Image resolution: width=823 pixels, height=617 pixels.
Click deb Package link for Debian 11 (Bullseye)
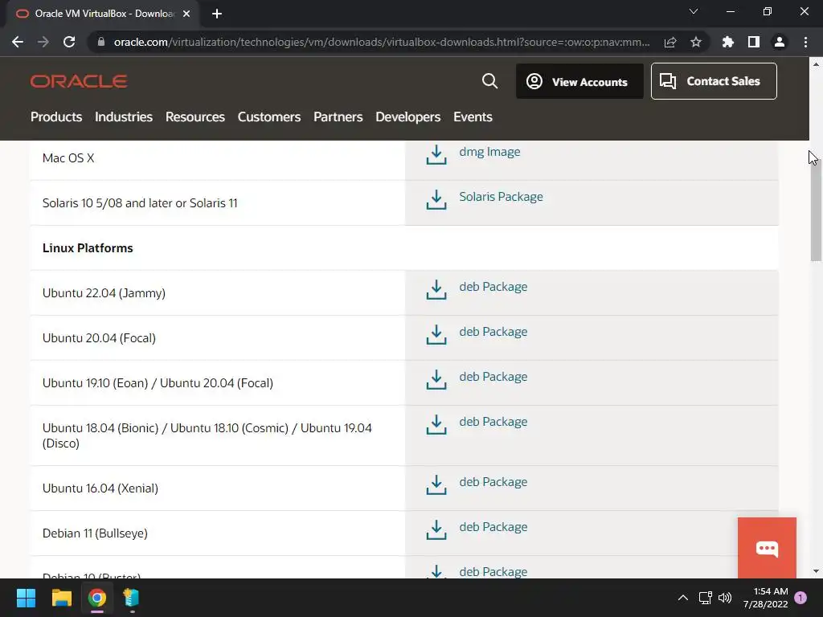pyautogui.click(x=493, y=527)
